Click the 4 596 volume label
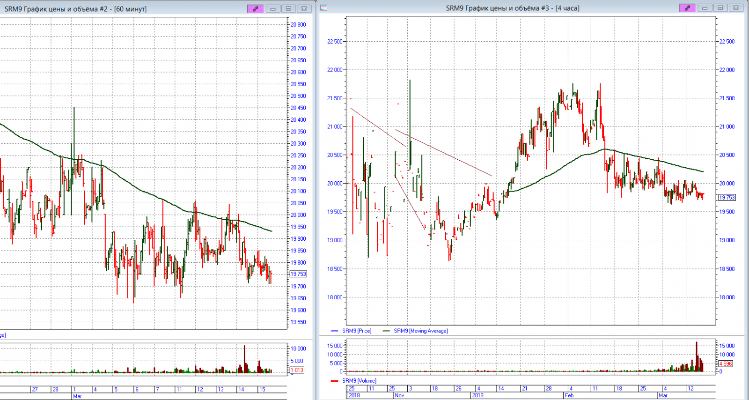This screenshot has height=400, width=749. pos(725,363)
